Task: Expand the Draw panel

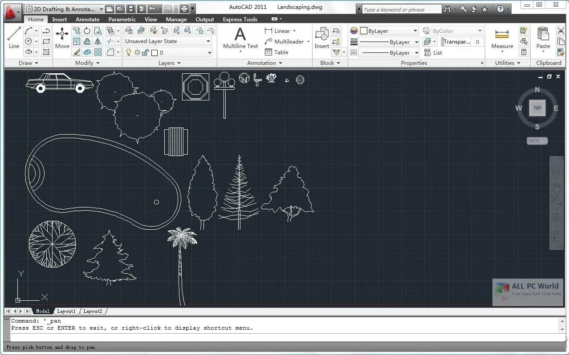Action: (x=28, y=63)
